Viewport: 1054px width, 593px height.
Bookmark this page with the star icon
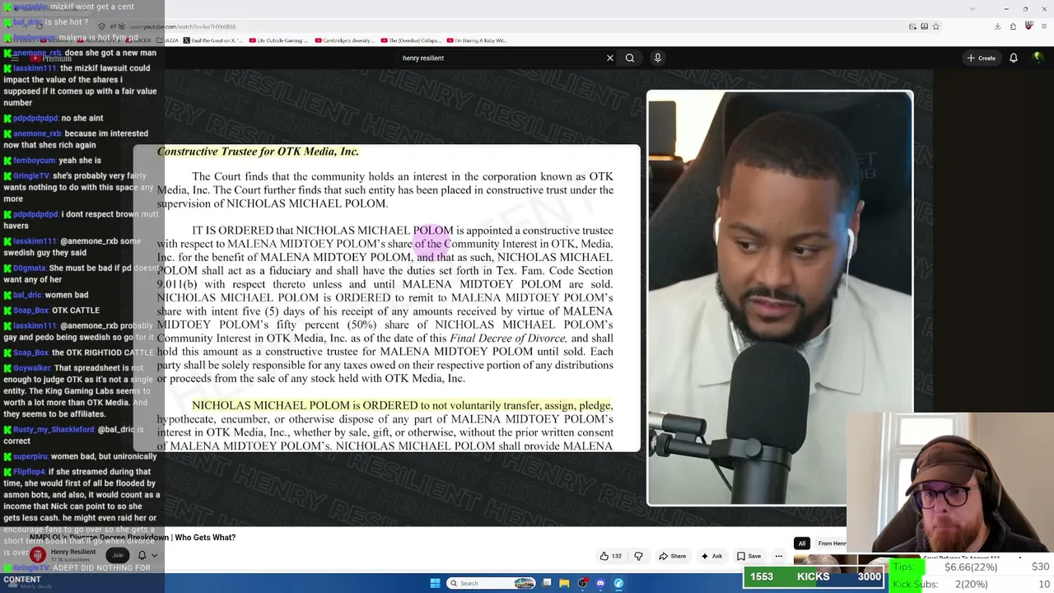936,26
